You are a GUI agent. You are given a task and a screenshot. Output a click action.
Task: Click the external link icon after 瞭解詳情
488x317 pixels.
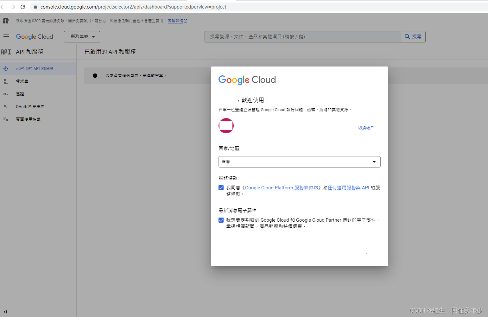(186, 21)
